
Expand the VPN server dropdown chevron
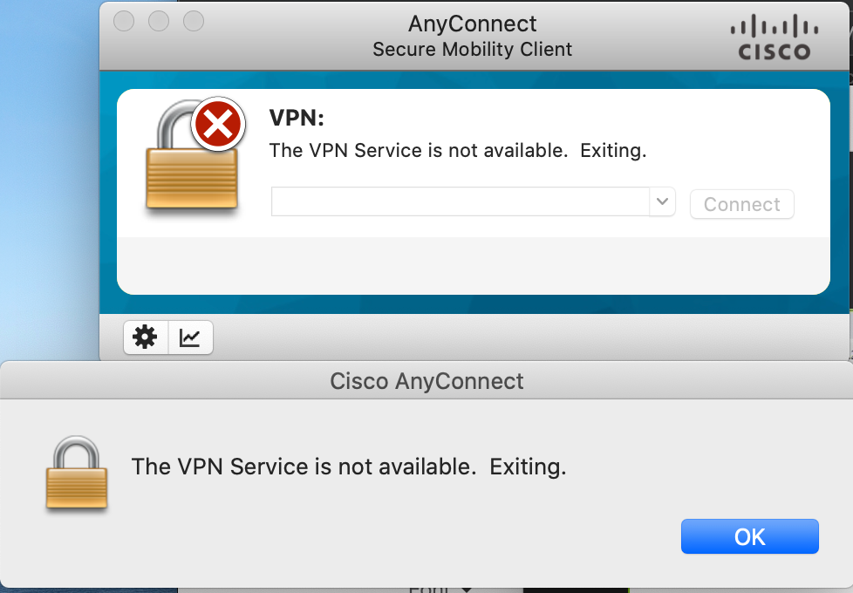(x=662, y=201)
